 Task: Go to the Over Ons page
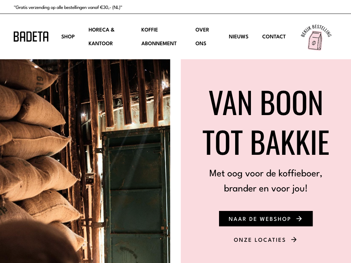(x=202, y=37)
